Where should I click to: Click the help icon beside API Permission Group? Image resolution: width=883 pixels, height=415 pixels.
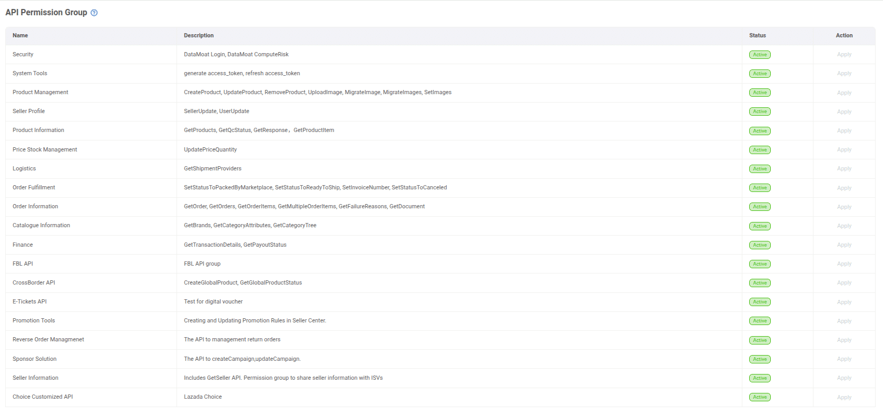point(94,13)
